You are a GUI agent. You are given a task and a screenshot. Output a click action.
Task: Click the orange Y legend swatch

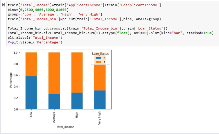click(x=98, y=62)
